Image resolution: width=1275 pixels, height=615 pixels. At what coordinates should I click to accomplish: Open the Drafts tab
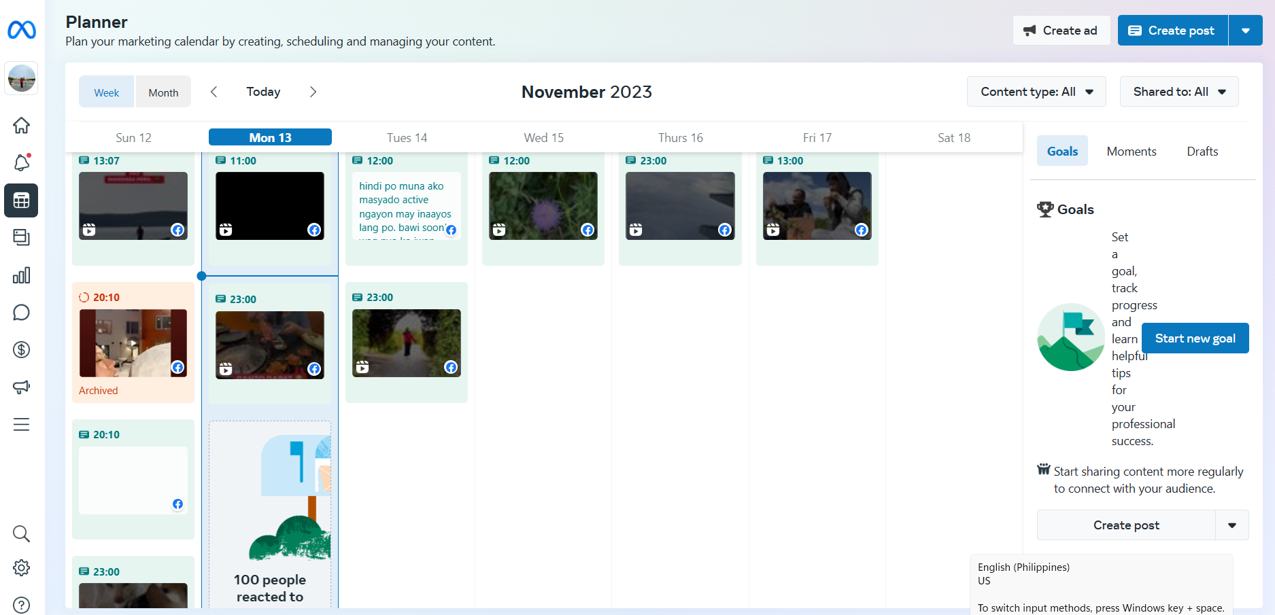[1202, 152]
